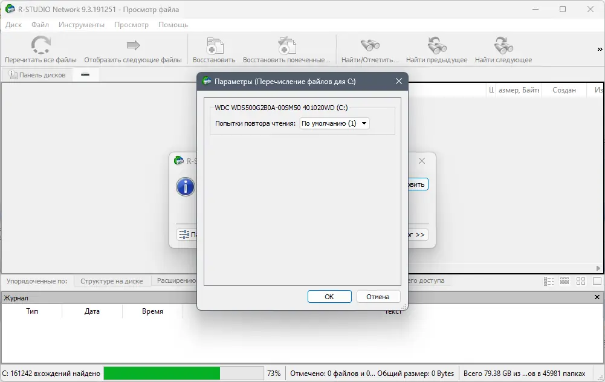The width and height of the screenshot is (605, 382).
Task: Click Найти предыдущее binoculars icon
Action: pos(436,45)
